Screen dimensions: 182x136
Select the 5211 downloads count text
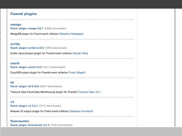[54, 67]
